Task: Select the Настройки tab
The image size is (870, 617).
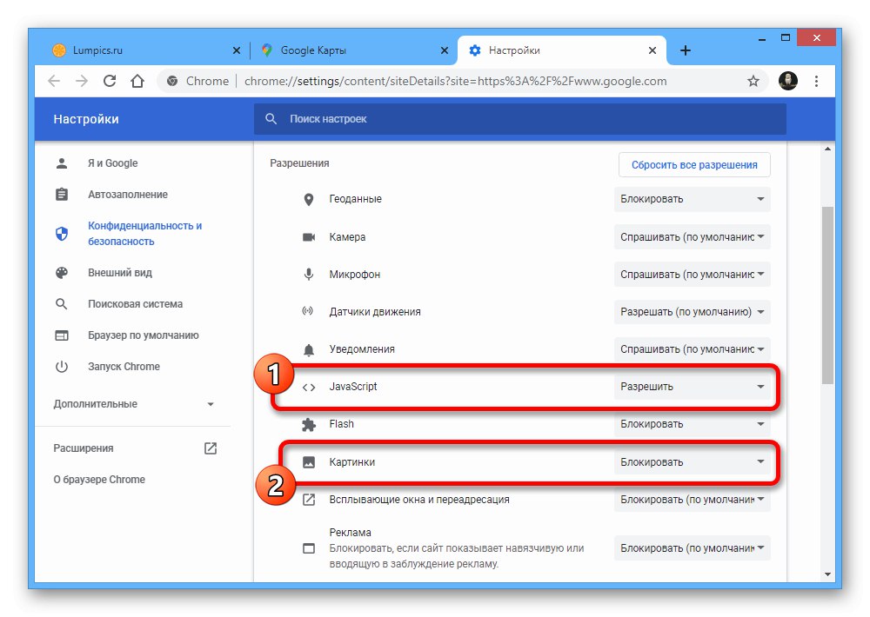Action: [x=560, y=50]
